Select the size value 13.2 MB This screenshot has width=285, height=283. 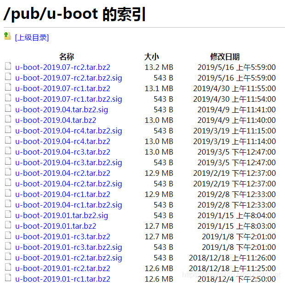click(x=159, y=67)
